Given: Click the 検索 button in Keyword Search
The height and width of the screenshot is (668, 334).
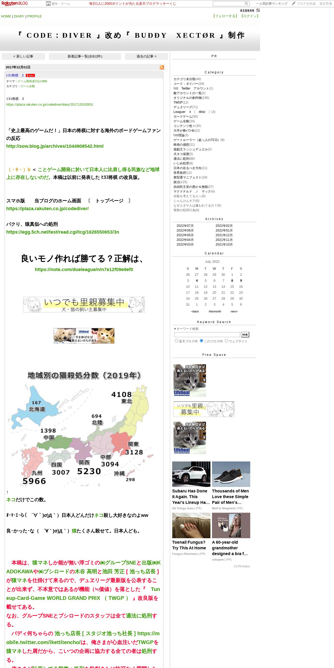Looking at the screenshot, I should click(245, 335).
